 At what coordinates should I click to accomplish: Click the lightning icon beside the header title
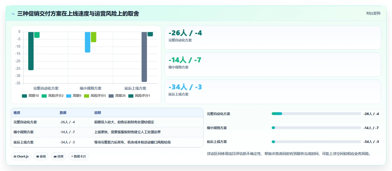[13, 14]
